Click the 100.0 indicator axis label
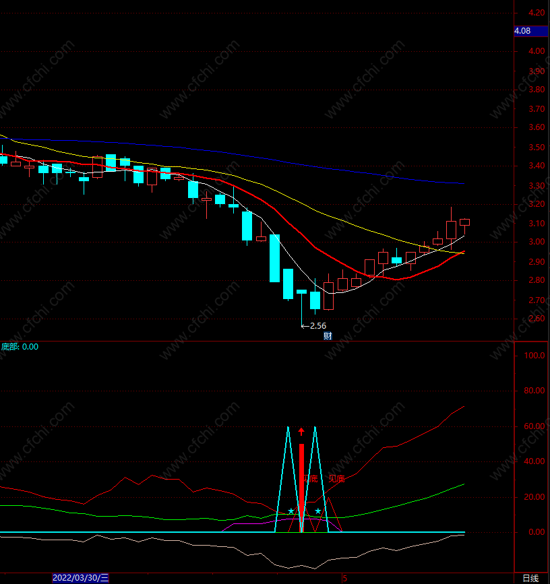The height and width of the screenshot is (584, 550). tap(534, 355)
